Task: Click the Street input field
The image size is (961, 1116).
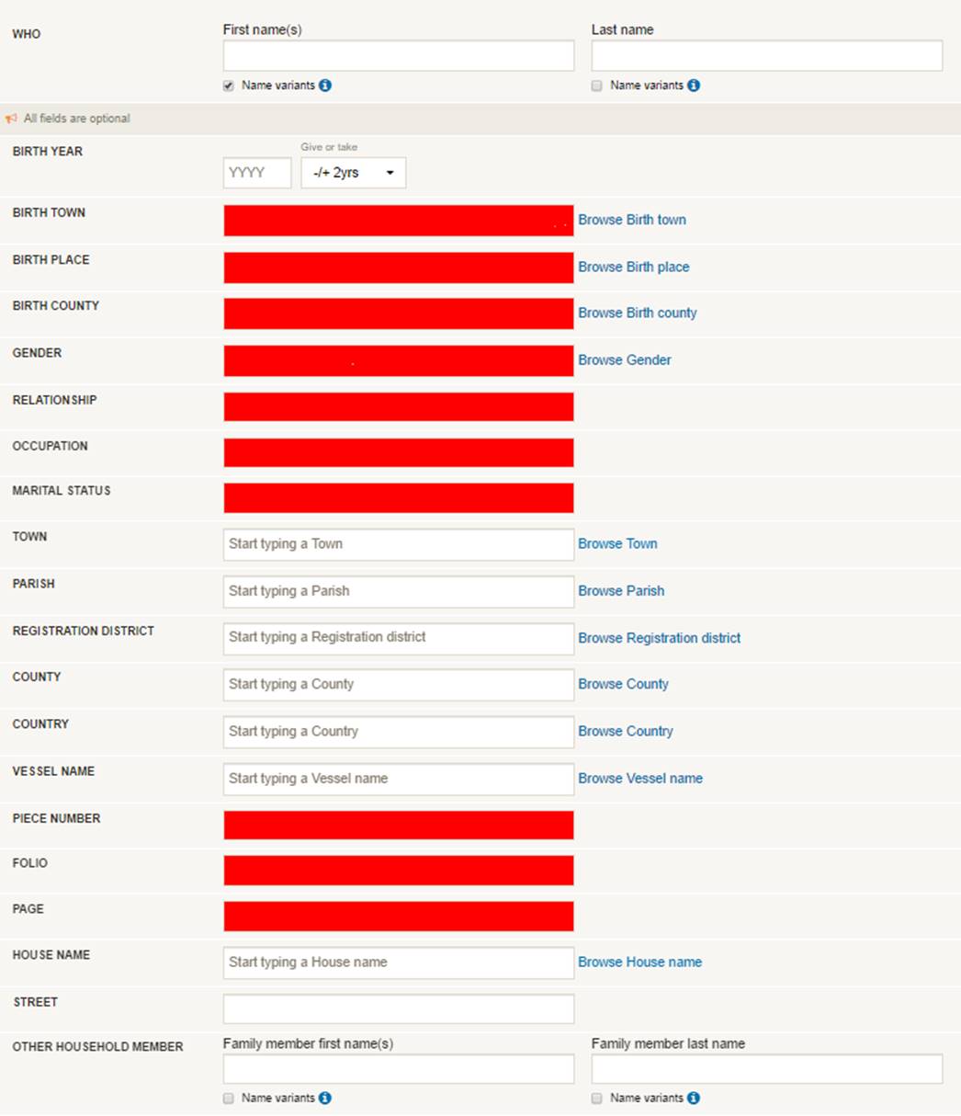Action: [x=399, y=1008]
